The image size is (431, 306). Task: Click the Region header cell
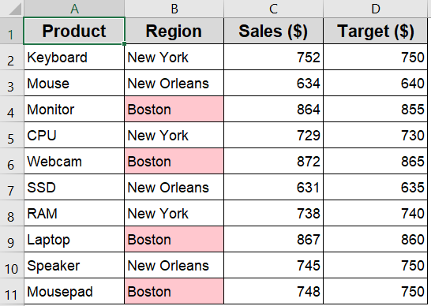pyautogui.click(x=174, y=31)
